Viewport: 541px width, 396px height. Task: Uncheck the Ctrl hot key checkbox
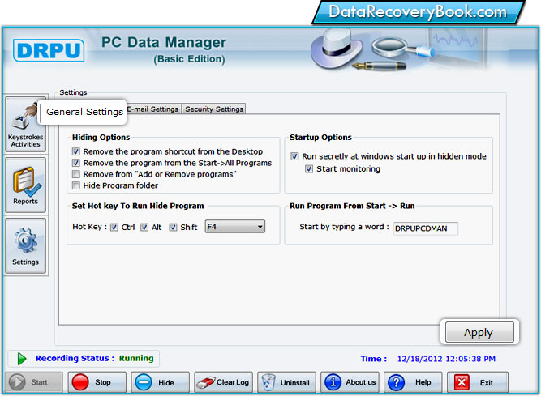114,228
